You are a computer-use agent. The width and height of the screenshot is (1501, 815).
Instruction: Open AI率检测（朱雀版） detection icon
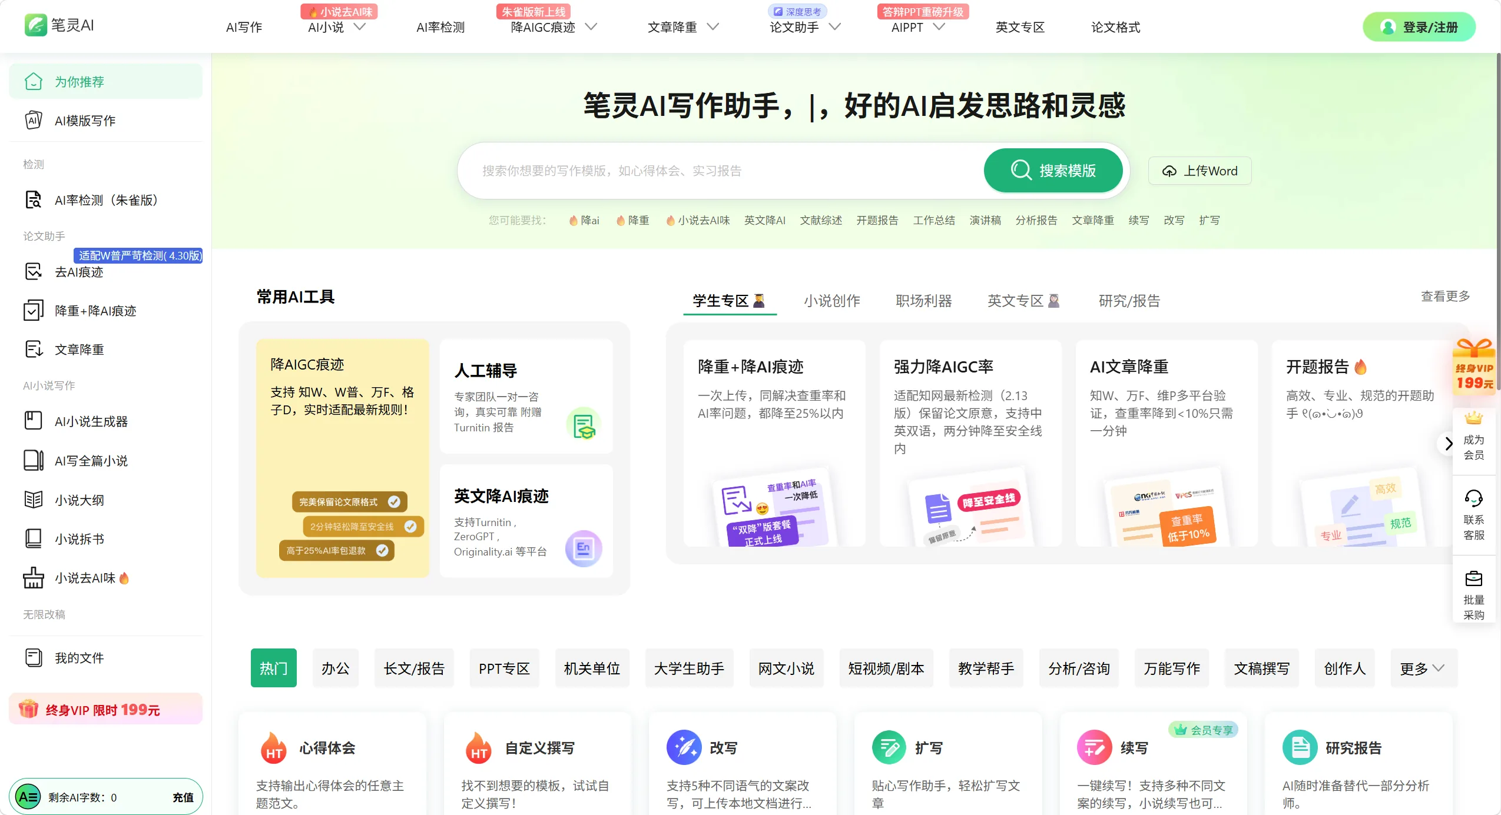tap(34, 200)
